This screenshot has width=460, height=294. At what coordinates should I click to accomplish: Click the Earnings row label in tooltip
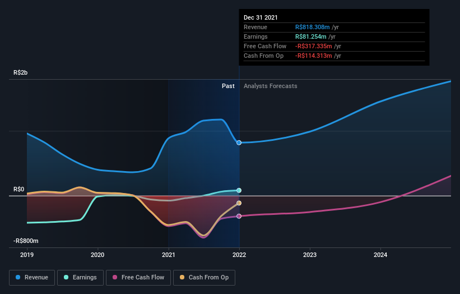[x=256, y=36]
